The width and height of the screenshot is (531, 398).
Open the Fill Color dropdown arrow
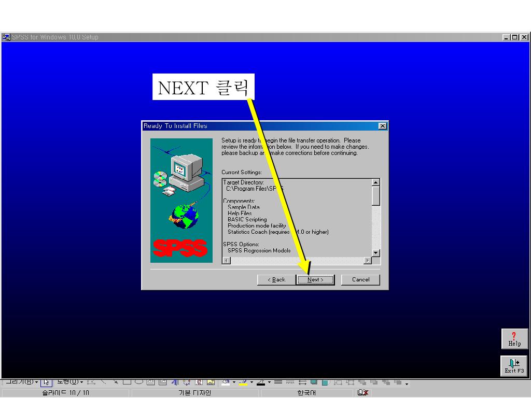tap(234, 382)
